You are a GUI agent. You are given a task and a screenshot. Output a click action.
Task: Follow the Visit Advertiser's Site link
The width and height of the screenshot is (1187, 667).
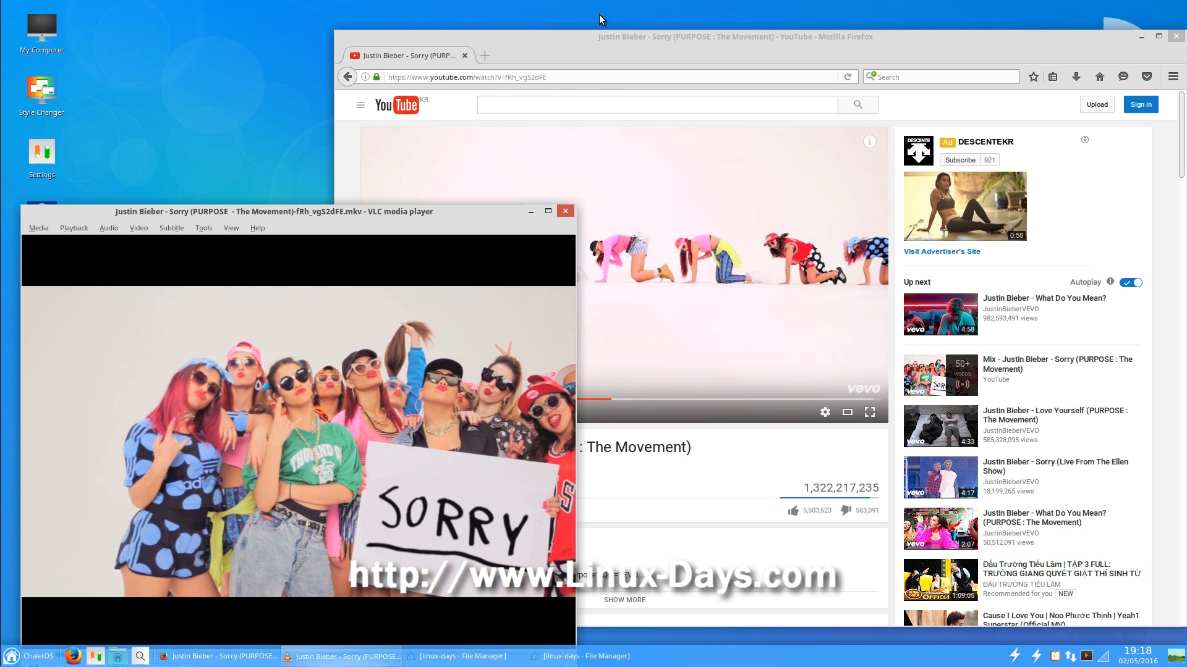tap(942, 251)
